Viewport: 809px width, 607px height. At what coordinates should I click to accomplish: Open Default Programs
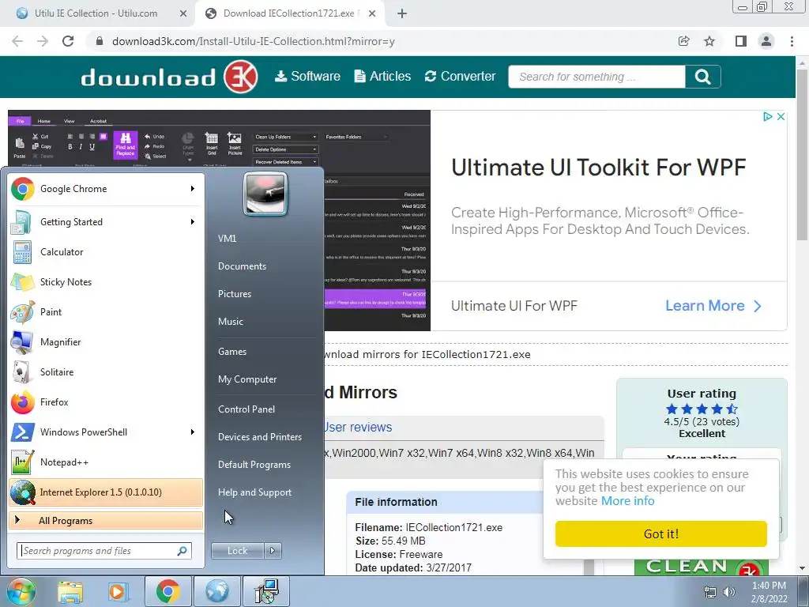coord(254,465)
